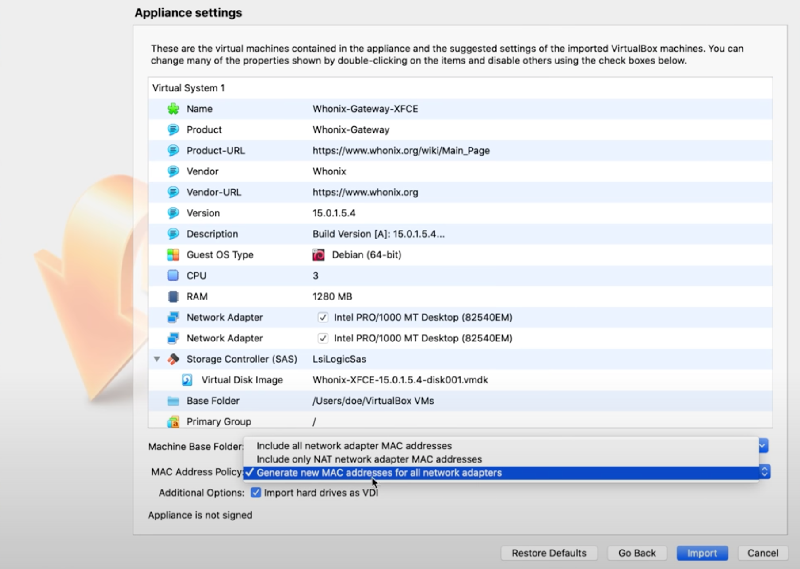Toggle Import hard drives as VDI checkbox
800x569 pixels.
(255, 493)
